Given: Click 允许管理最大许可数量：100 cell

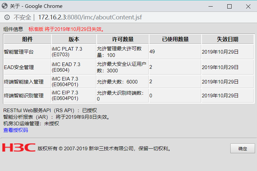Looking at the screenshot, I should (x=123, y=52).
